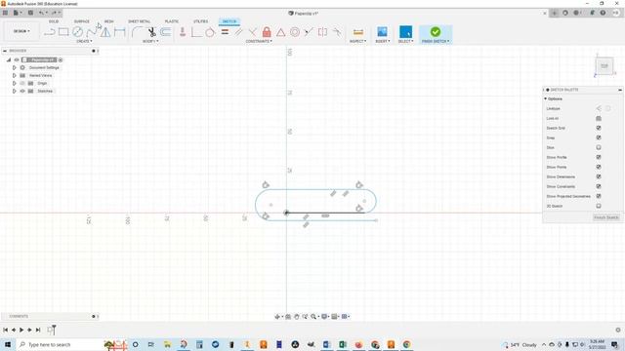Collapse the Options section in Sketch Palette

[546, 98]
